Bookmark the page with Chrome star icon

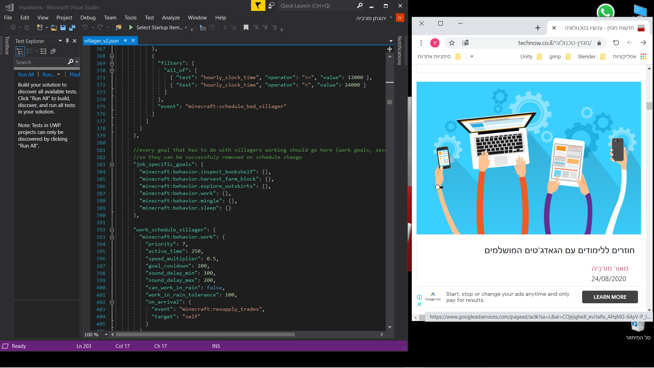point(452,43)
